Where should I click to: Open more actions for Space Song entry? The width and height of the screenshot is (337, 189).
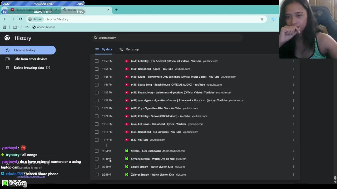click(293, 85)
